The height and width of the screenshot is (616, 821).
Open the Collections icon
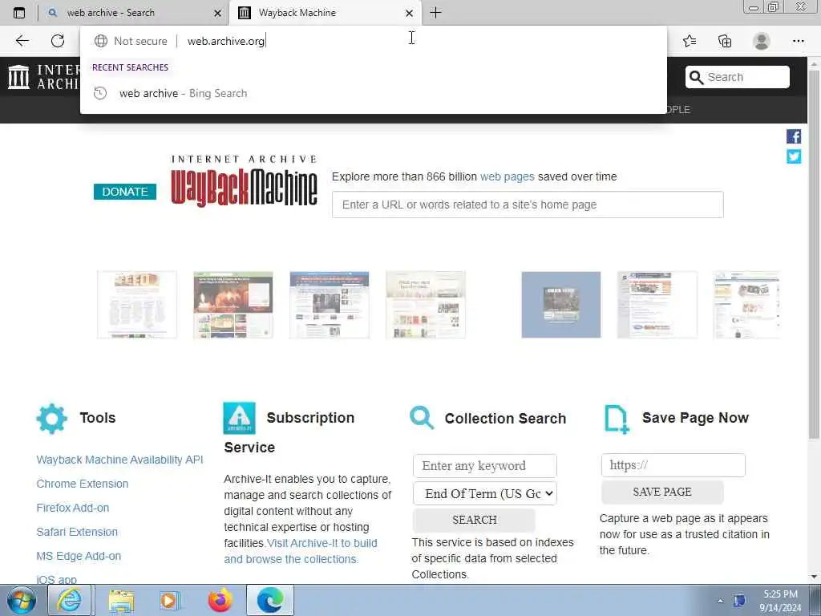tap(725, 41)
